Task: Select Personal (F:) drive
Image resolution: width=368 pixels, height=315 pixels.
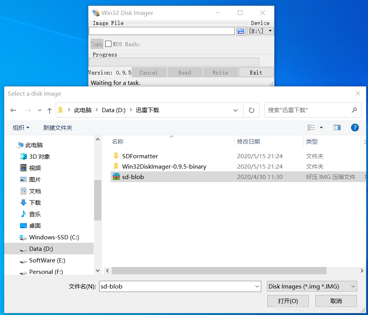Action: (x=46, y=272)
